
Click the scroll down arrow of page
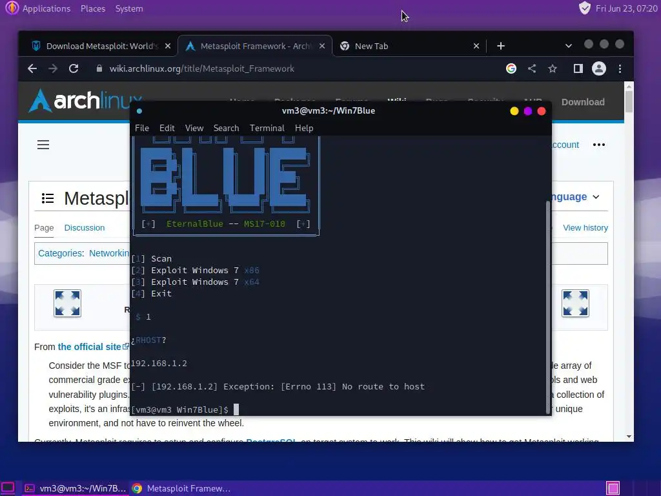[629, 437]
